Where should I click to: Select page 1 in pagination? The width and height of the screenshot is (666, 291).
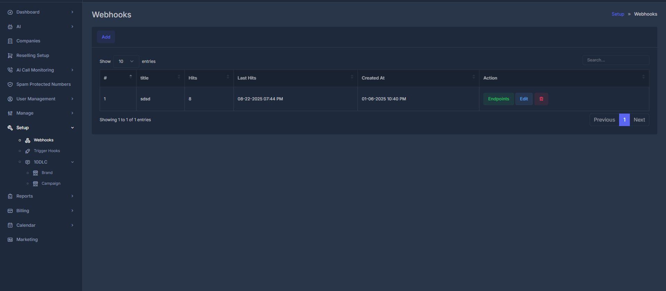[624, 120]
